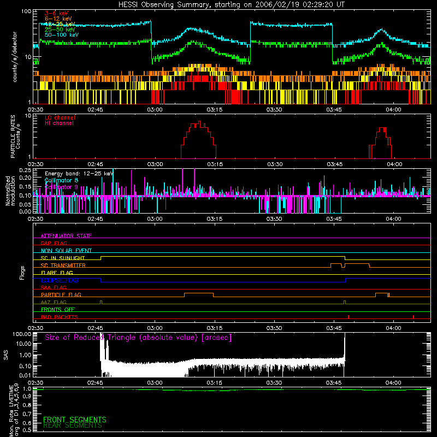Click the HI channel legend label
The height and width of the screenshot is (437, 437).
(x=59, y=123)
